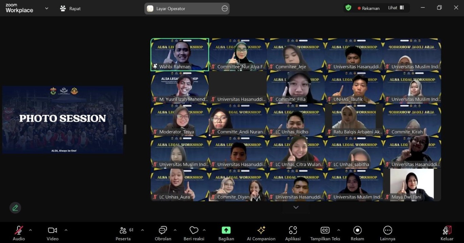Click muted mic icon on Commitee_Jeje tile

pos(271,67)
